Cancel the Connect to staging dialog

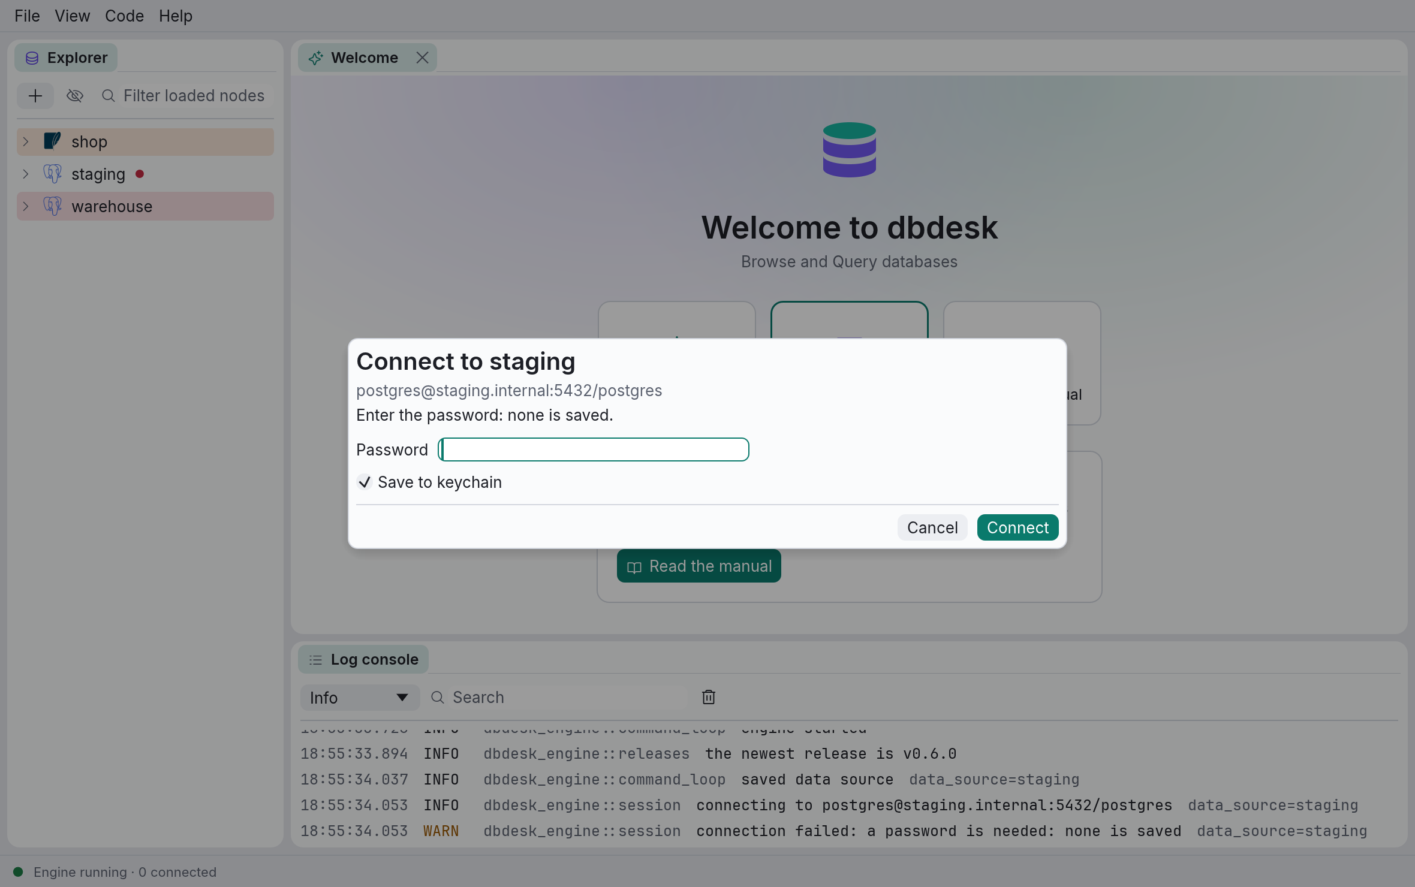[932, 527]
